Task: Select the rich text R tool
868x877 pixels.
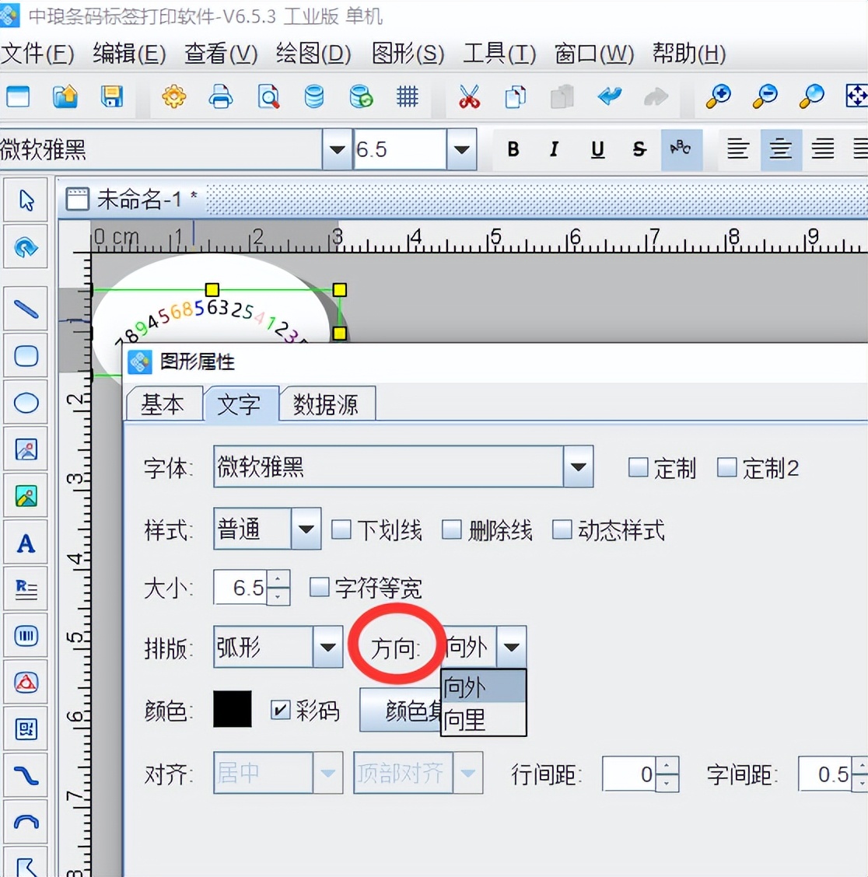Action: click(x=26, y=589)
